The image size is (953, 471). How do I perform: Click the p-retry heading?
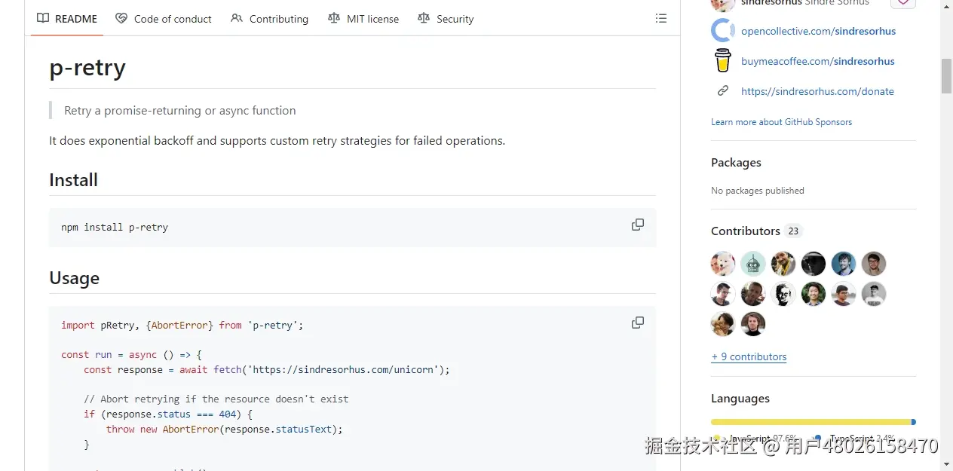[x=87, y=67]
